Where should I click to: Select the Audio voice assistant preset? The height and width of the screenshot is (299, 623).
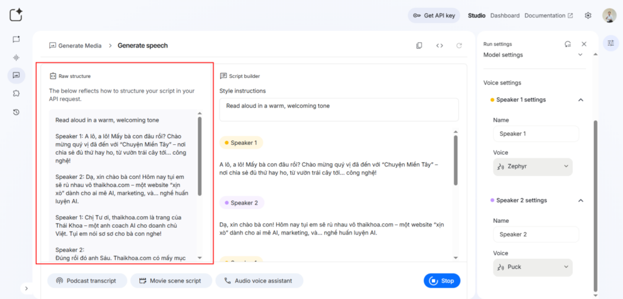(259, 281)
